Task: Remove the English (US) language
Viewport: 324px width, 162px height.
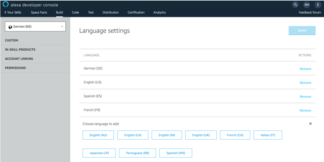Action: click(305, 83)
